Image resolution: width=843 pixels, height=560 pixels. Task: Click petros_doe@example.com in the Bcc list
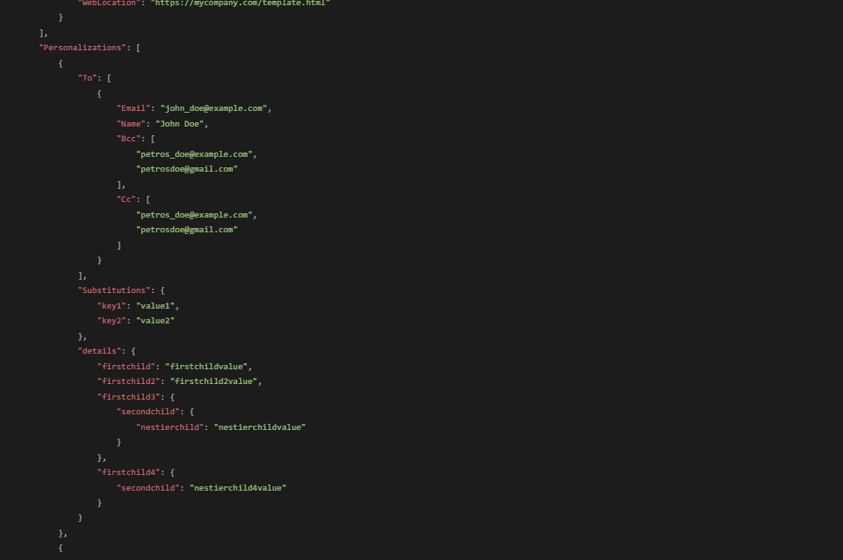[194, 154]
